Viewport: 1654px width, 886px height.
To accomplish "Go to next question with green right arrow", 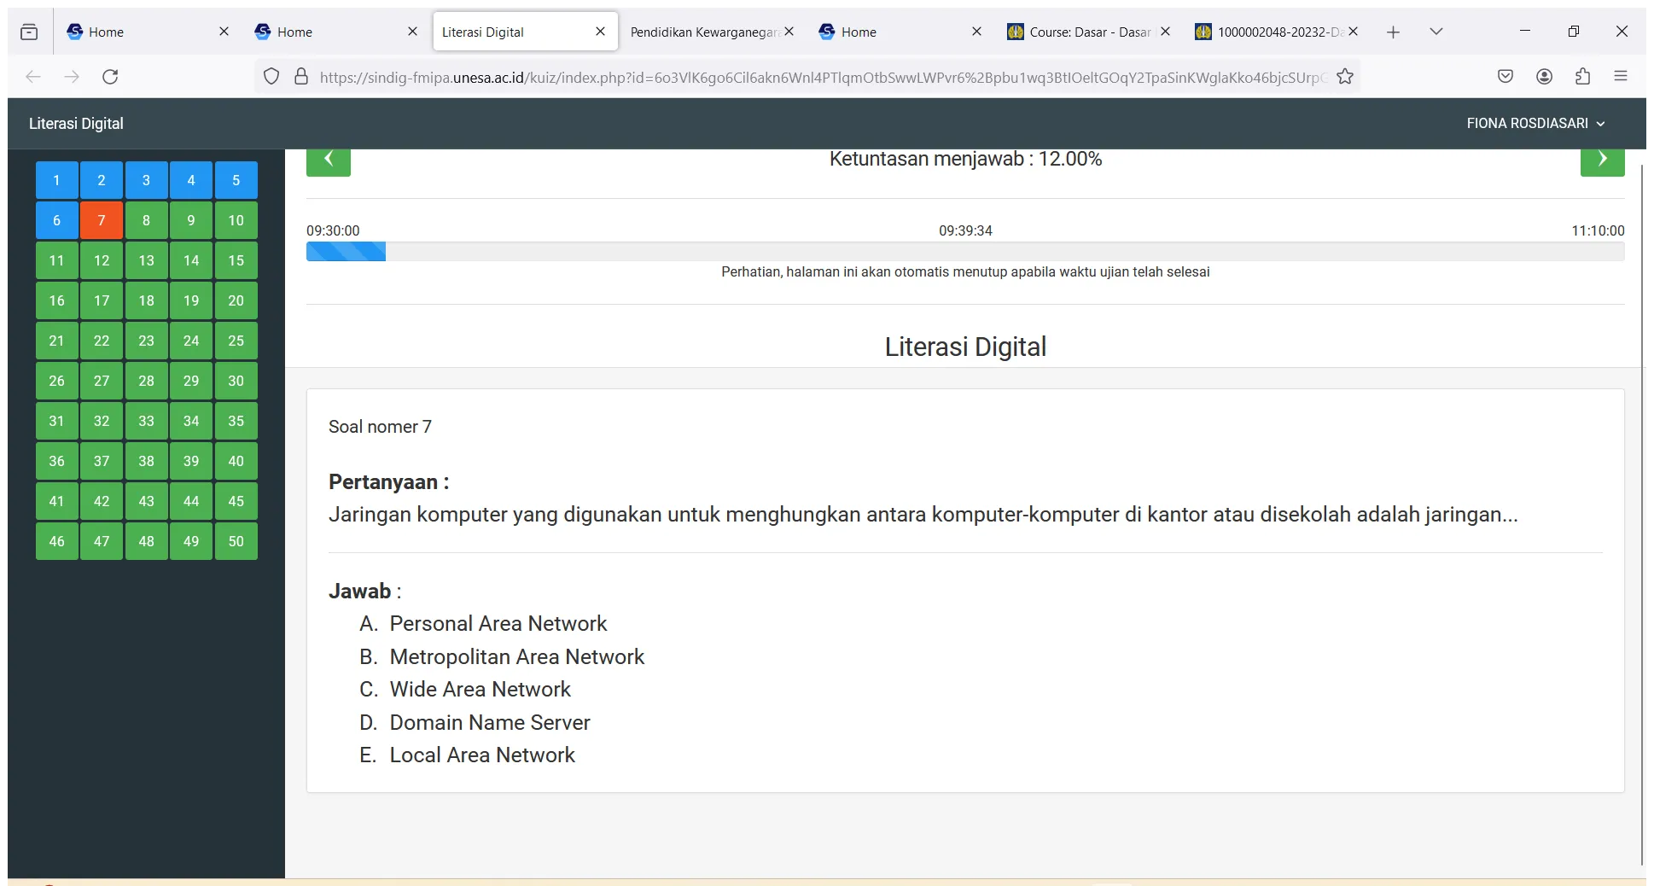I will (1602, 161).
